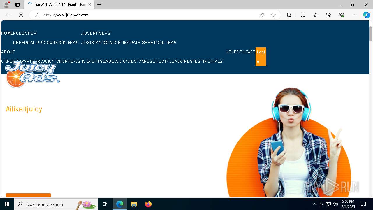
Task: View site information lock icon
Action: click(37, 15)
